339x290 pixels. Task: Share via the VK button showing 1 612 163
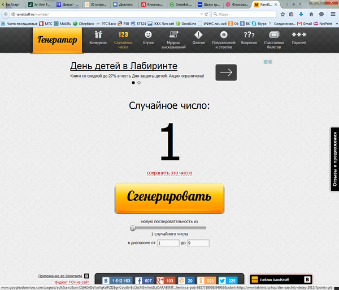[117, 280]
